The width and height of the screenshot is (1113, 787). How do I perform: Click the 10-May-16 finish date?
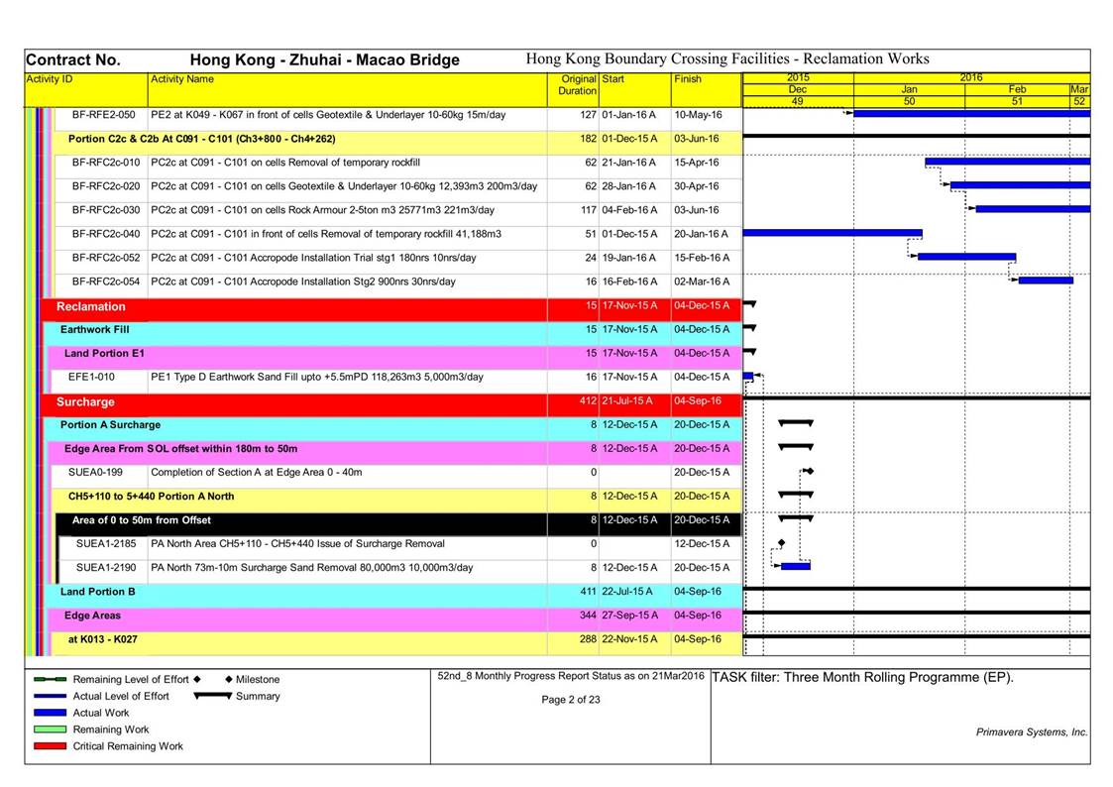698,115
